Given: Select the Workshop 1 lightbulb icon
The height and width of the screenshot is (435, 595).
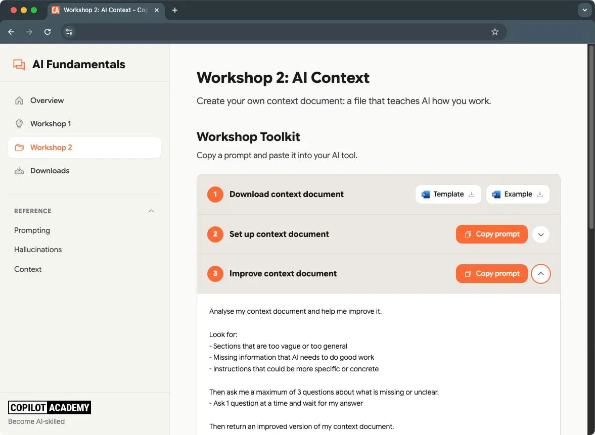Looking at the screenshot, I should tap(19, 123).
